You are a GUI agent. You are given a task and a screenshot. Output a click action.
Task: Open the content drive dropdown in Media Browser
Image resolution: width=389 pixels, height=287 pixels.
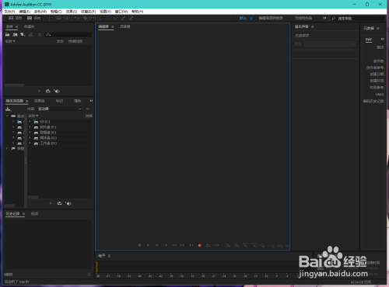click(60, 109)
